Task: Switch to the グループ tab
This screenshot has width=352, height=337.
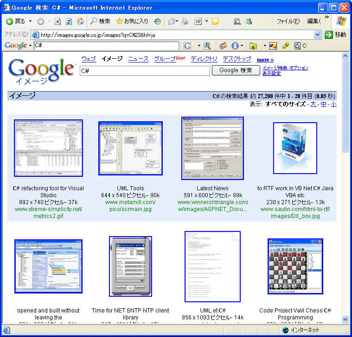Action: [165, 59]
